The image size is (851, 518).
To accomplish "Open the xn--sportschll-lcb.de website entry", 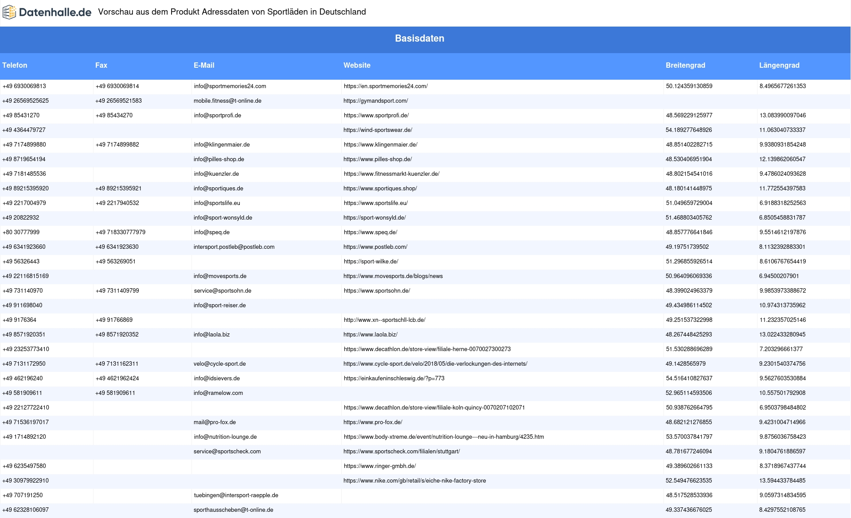I will [384, 320].
